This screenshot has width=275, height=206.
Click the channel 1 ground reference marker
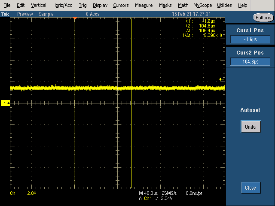[x=6, y=103]
